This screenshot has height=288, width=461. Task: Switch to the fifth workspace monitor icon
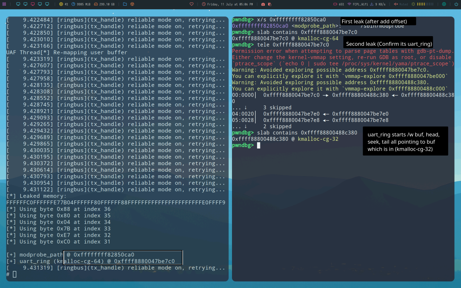47,4
